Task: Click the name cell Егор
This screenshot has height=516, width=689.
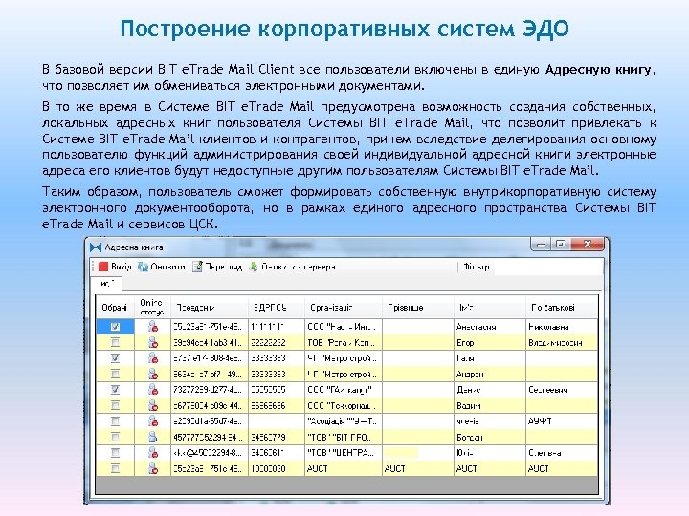Action: (490, 342)
